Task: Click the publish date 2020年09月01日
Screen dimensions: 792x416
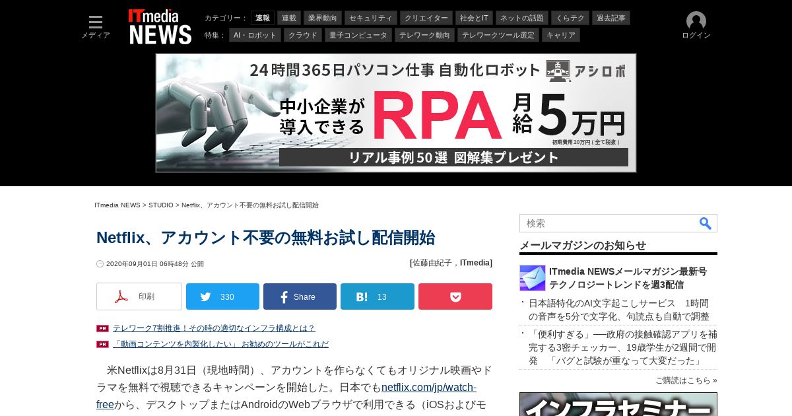Action: [155, 263]
